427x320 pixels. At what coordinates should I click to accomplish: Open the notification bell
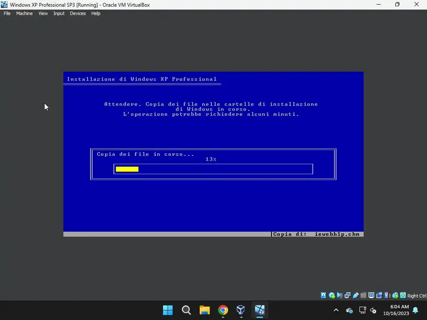point(416,310)
